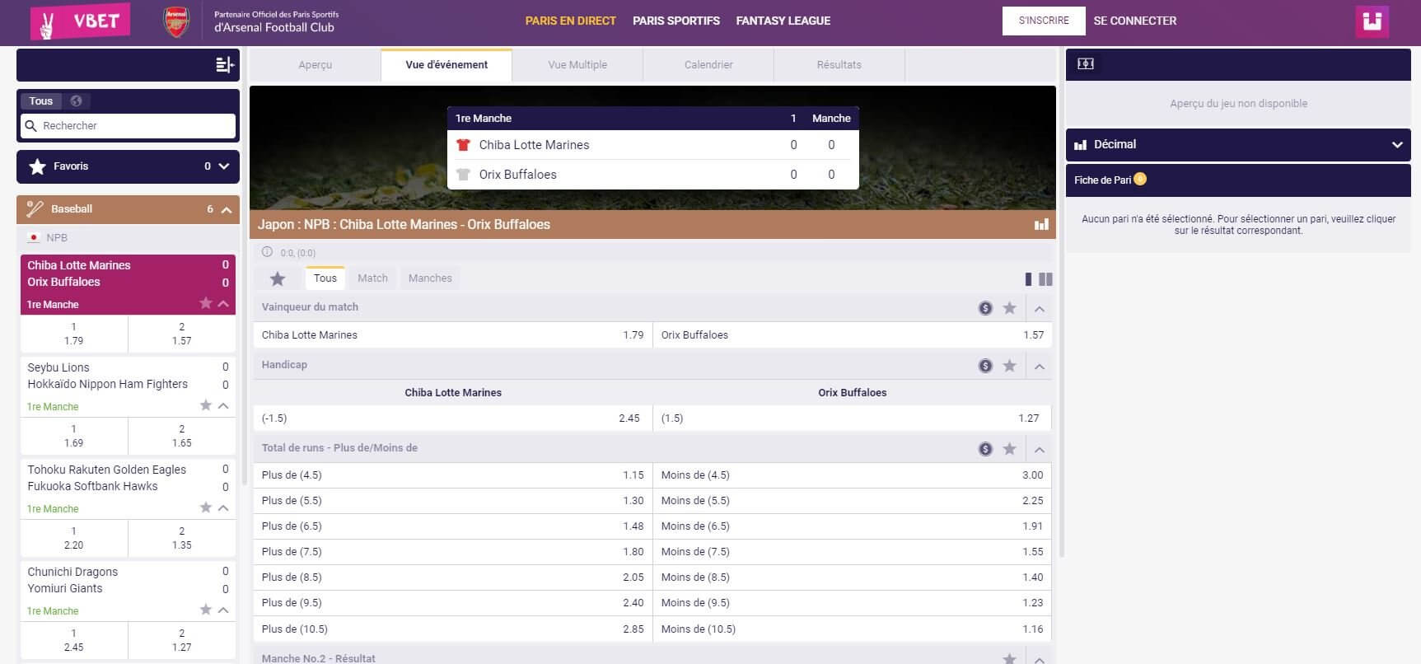
Task: Select handicap (-1.5) at 2.45
Action: [x=452, y=419]
